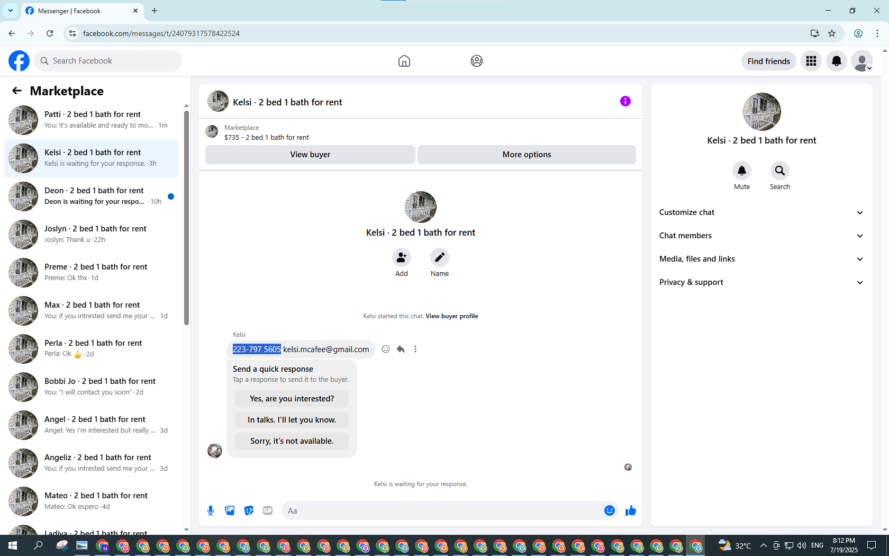Screen dimensions: 889x556
Task: Bookmark this page with the star icon
Action: pos(832,33)
